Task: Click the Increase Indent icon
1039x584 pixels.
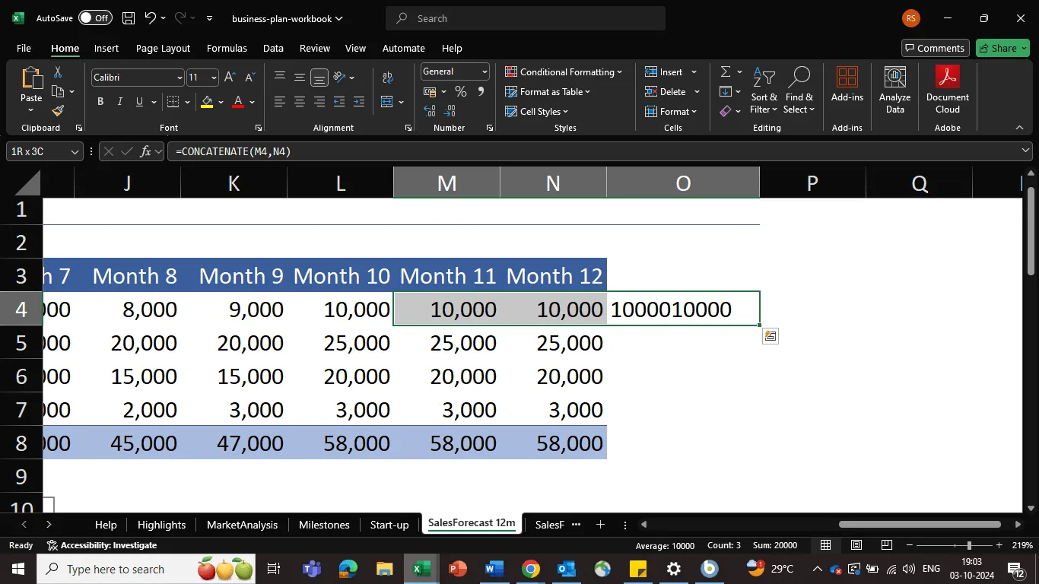Action: pyautogui.click(x=358, y=102)
